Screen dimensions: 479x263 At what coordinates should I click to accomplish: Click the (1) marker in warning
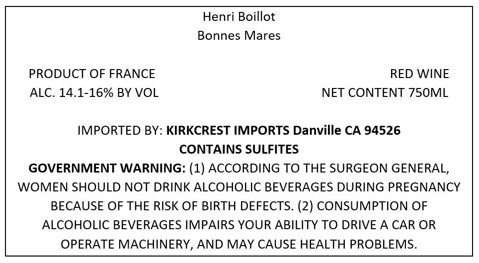point(197,169)
